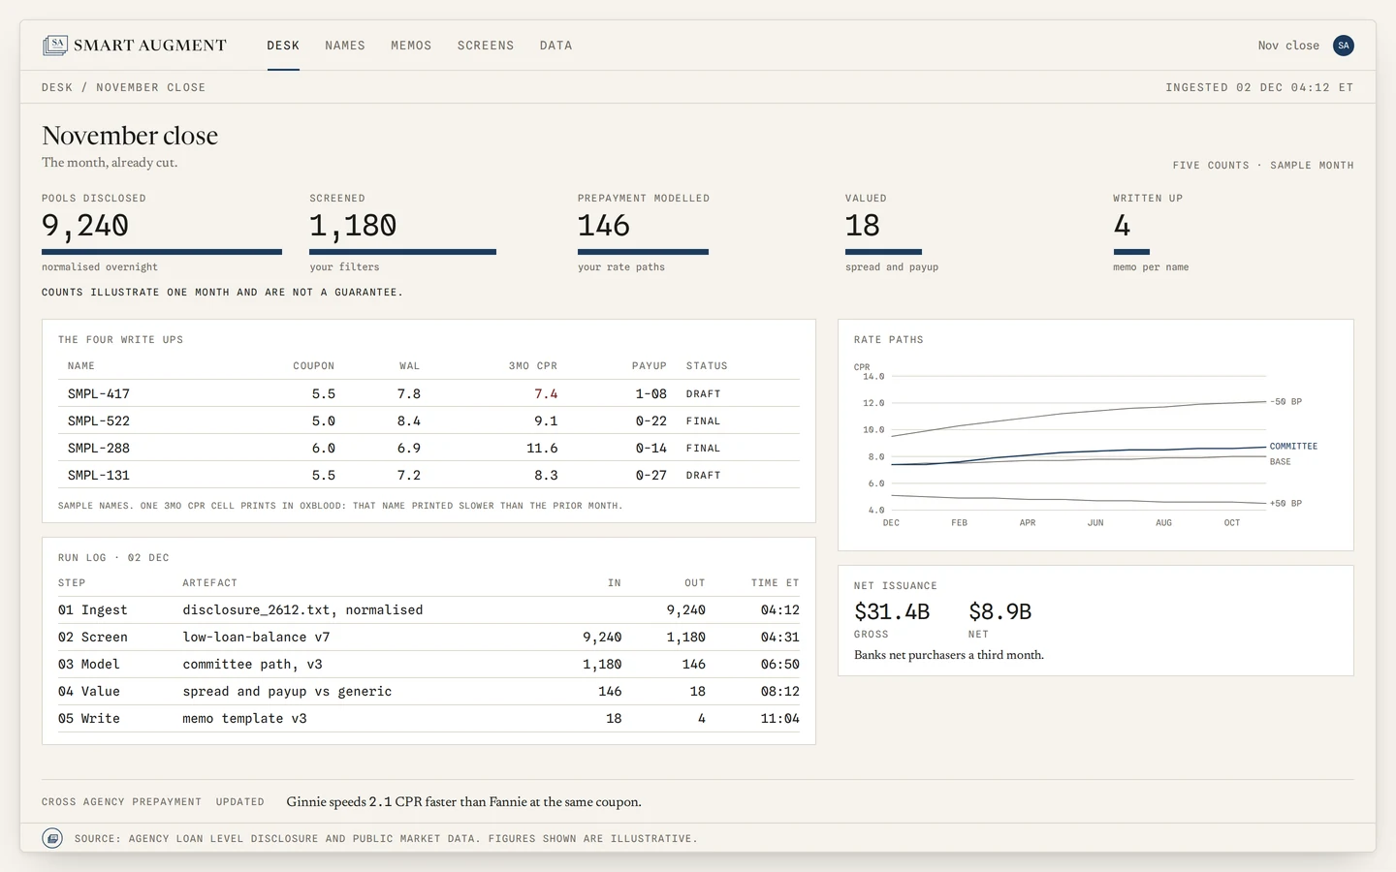This screenshot has height=872, width=1396.
Task: Click the $31.4B gross issuance figure
Action: (x=892, y=612)
